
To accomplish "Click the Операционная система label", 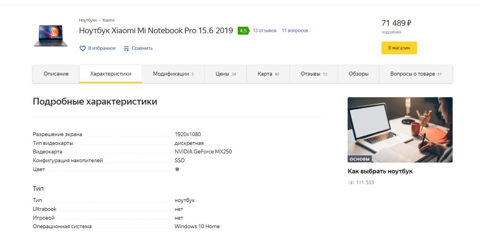I will click(x=62, y=226).
